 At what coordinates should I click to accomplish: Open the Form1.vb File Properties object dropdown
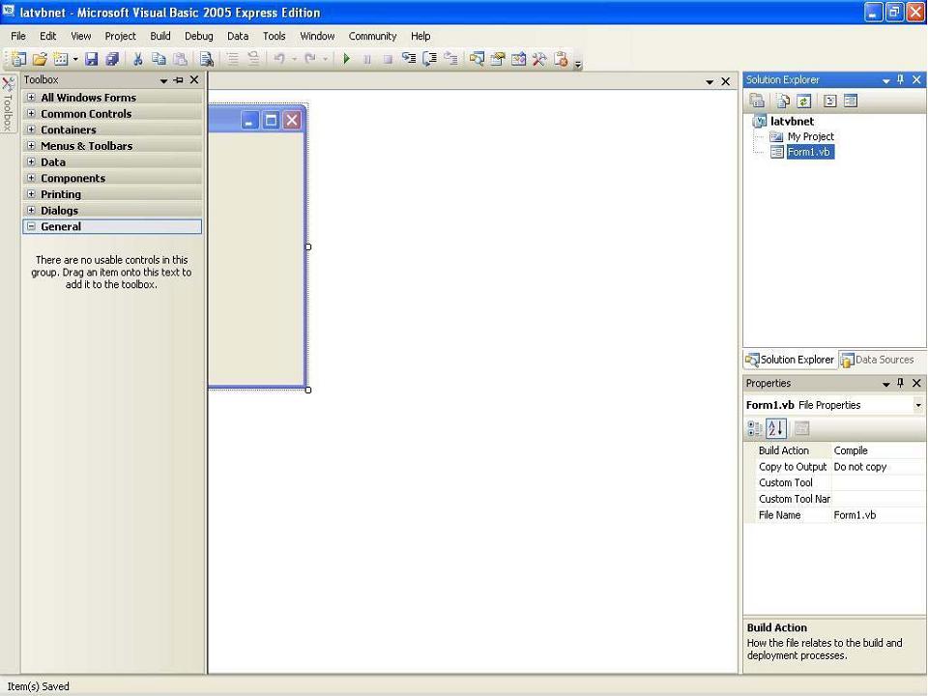coord(918,405)
